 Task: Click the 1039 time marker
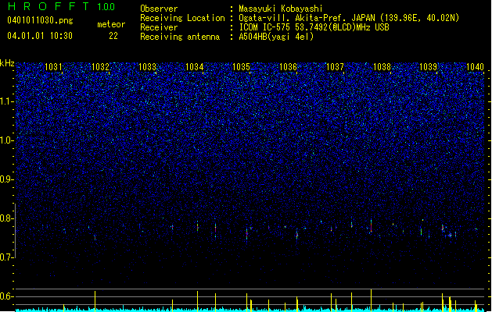[429, 66]
